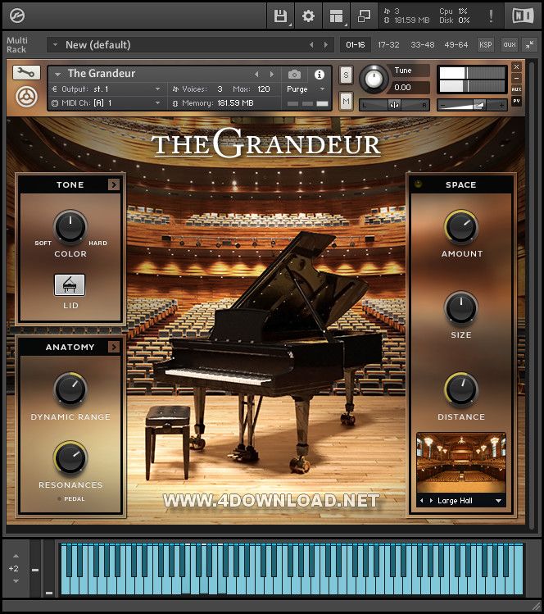Image resolution: width=544 pixels, height=614 pixels.
Task: Switch to 49-64 rack page
Action: click(456, 44)
